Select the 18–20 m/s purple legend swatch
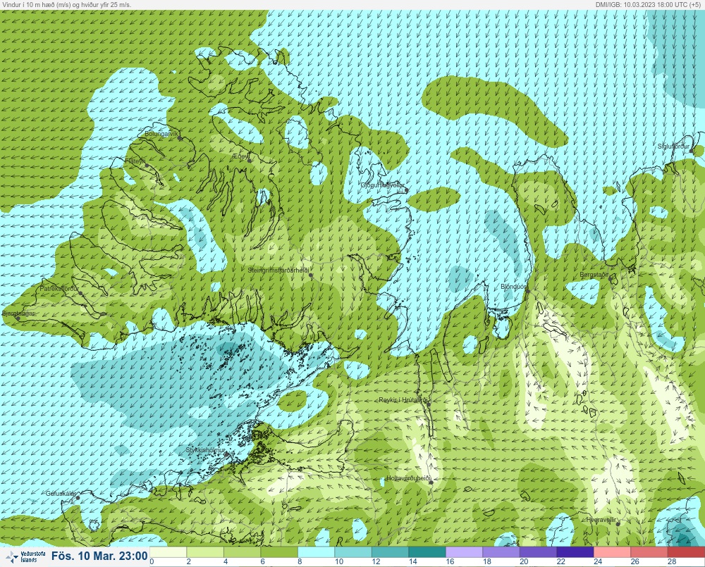 pos(501,552)
